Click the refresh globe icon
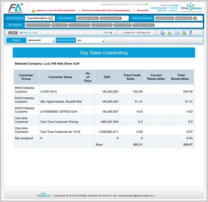Image resolution: width=208 pixels, height=202 pixels. [163, 33]
